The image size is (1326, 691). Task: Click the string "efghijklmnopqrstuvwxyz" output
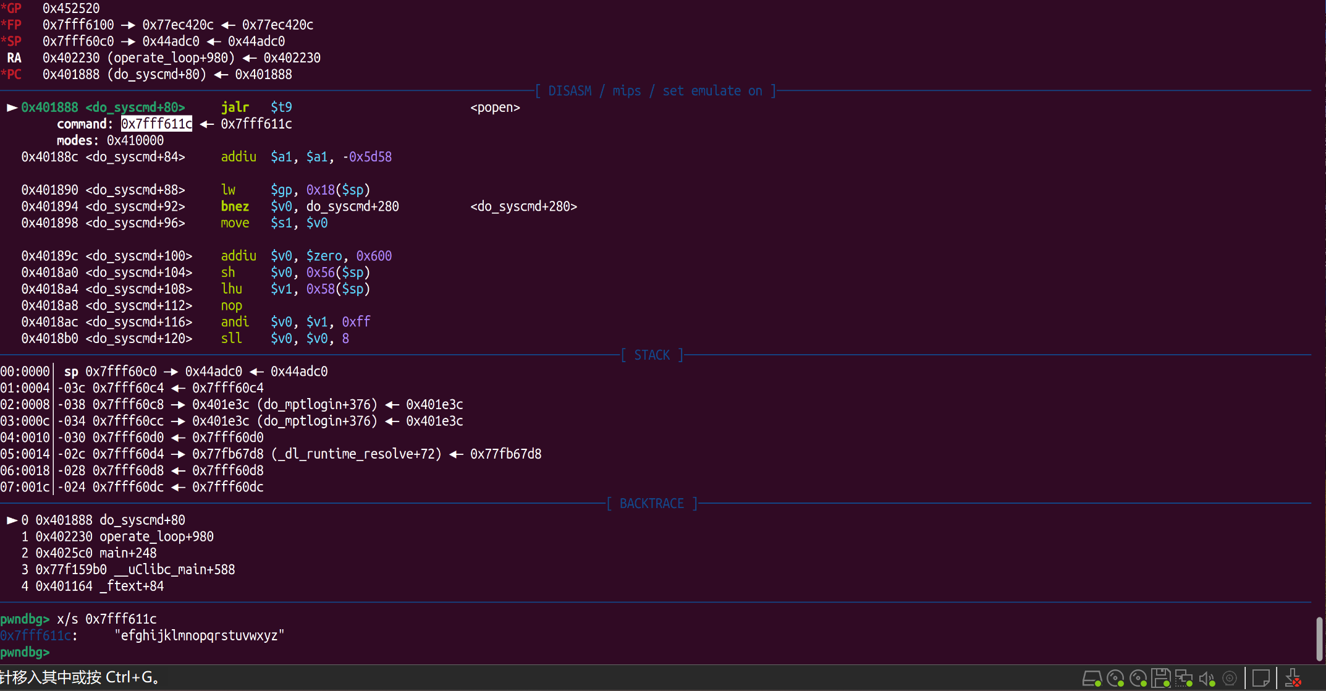pos(200,635)
